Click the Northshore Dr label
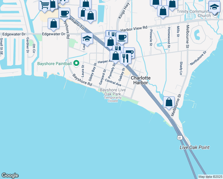Screen dimensions: 223x179 (198, 58)
